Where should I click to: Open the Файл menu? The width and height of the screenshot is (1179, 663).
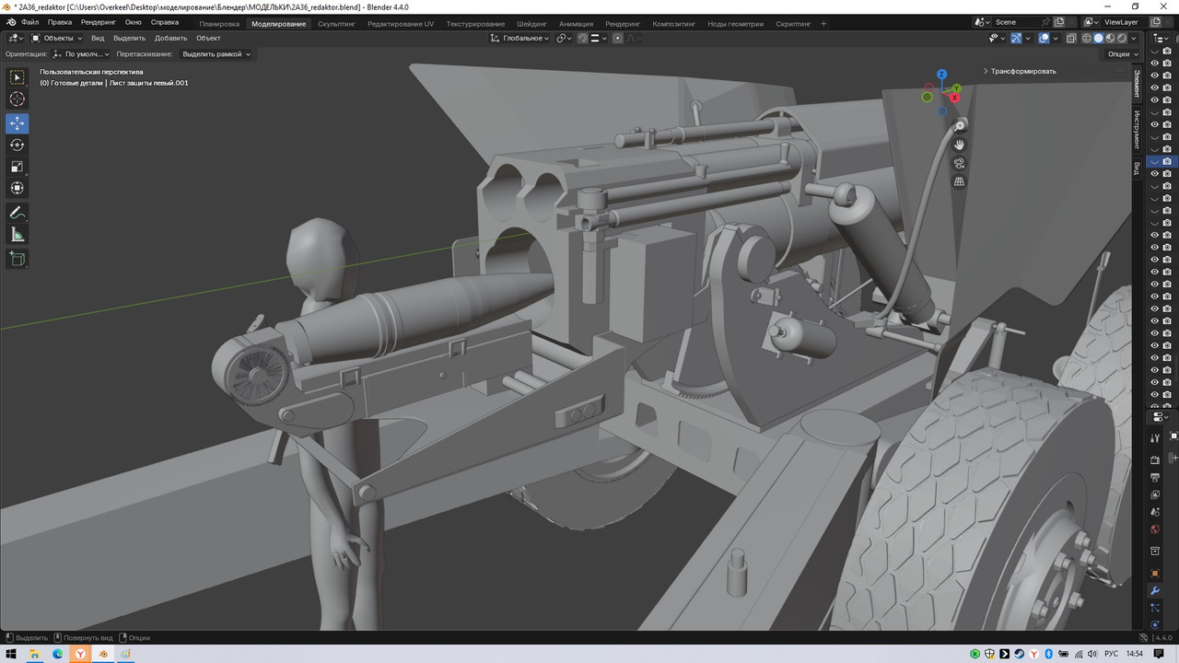pyautogui.click(x=30, y=22)
